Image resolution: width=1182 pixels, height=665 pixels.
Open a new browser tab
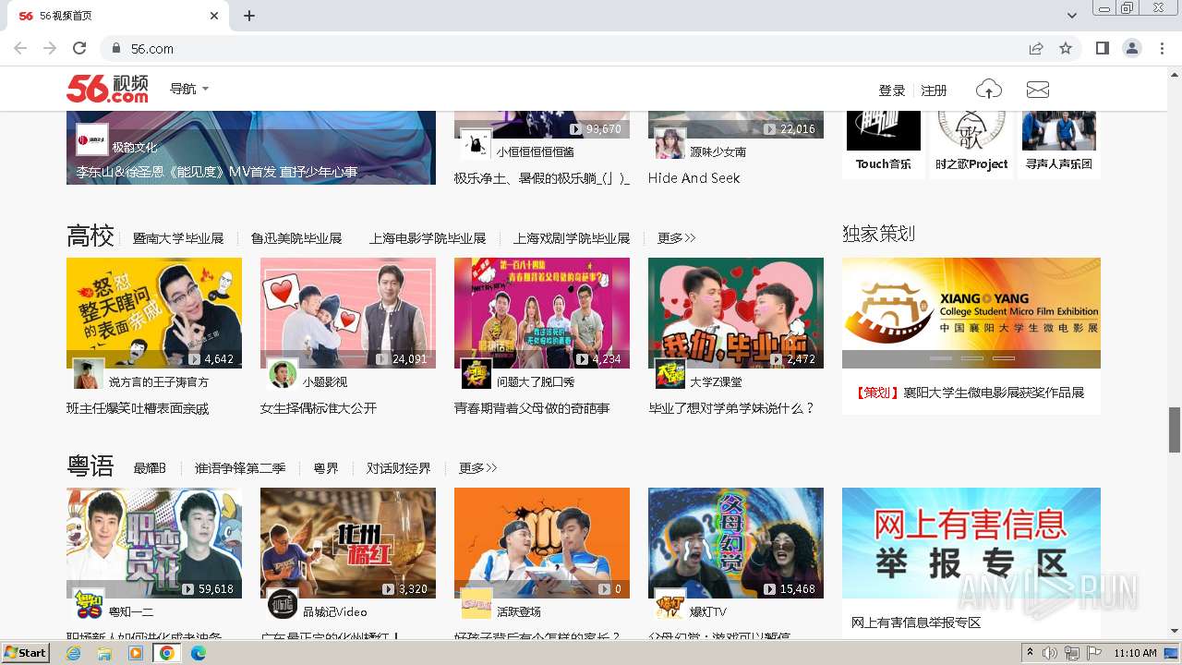(x=249, y=16)
